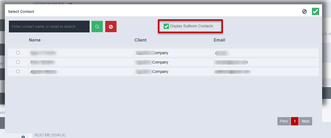Click the Client column header
The width and height of the screenshot is (331, 138).
(140, 40)
